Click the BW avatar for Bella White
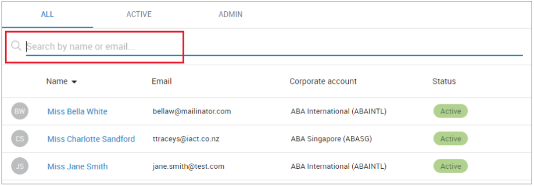 click(20, 111)
